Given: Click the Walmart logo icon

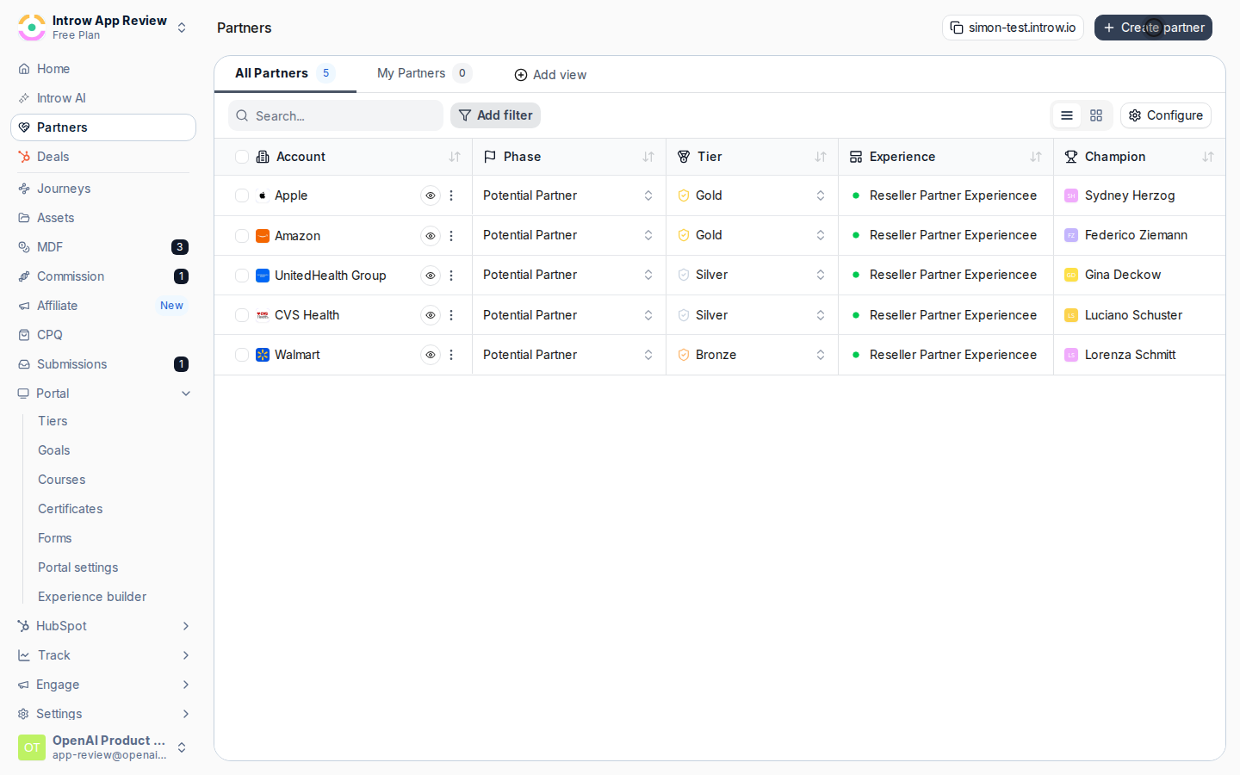Looking at the screenshot, I should tap(263, 355).
